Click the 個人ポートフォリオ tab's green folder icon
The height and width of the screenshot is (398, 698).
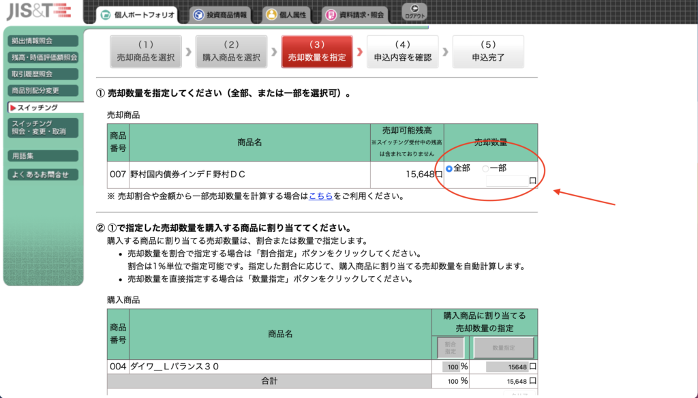click(x=106, y=14)
